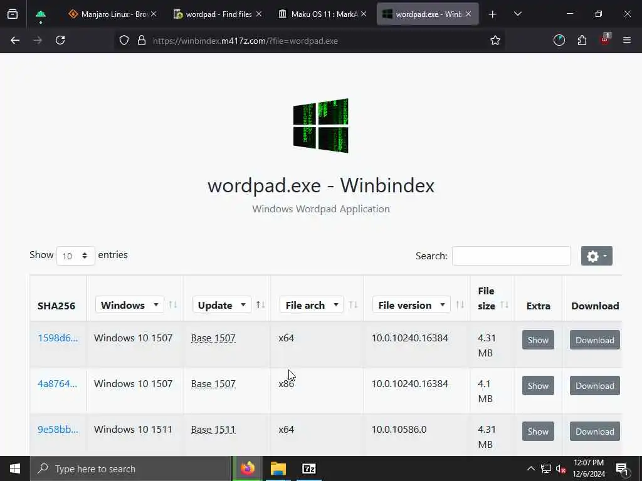Image resolution: width=642 pixels, height=481 pixels.
Task: Open the Windows Start menu
Action: click(x=15, y=468)
